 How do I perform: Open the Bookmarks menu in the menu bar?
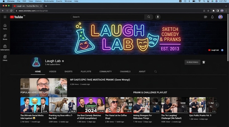[x=49, y=1]
